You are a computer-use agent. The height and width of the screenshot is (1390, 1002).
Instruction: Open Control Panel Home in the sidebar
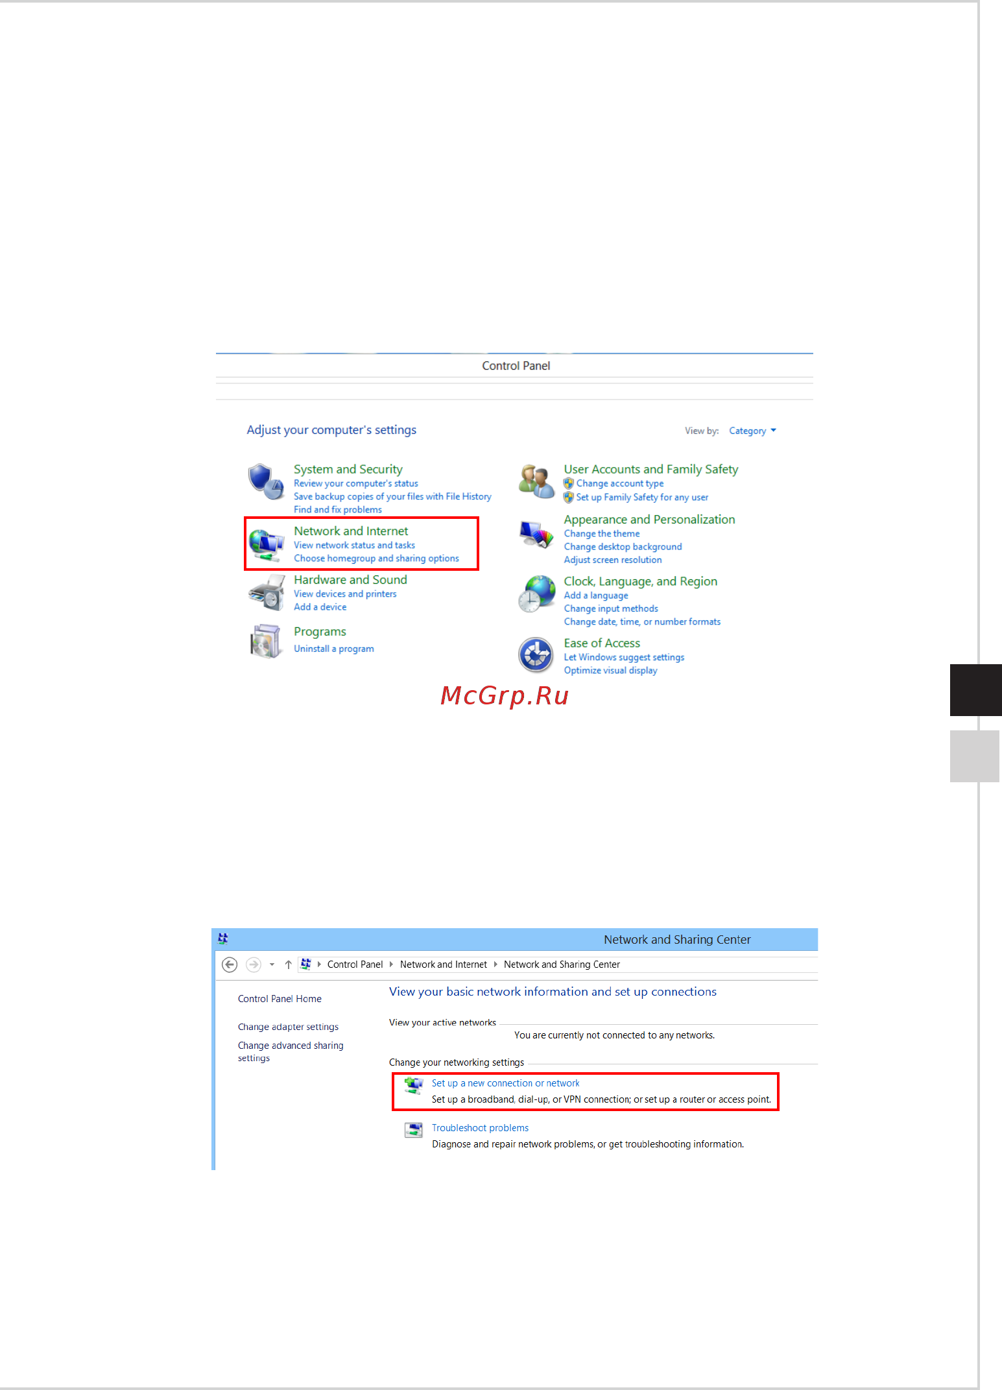coord(280,999)
